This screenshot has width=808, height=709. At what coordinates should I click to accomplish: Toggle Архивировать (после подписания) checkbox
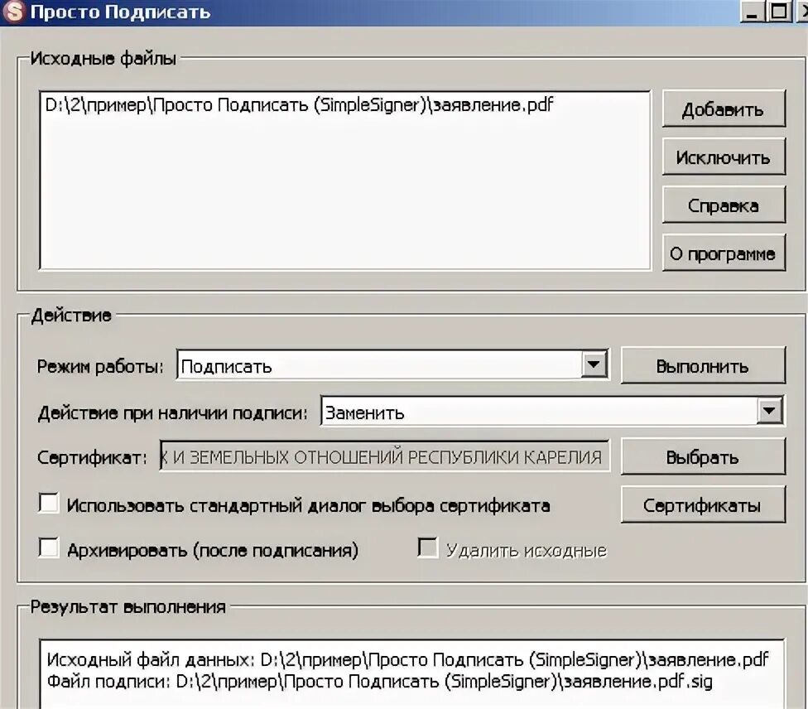click(49, 547)
